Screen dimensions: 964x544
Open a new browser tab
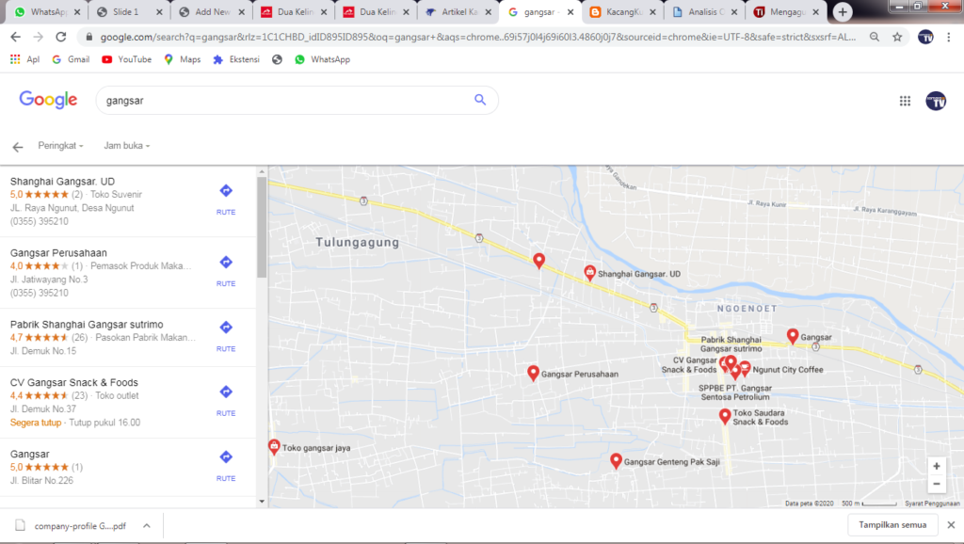pyautogui.click(x=843, y=11)
